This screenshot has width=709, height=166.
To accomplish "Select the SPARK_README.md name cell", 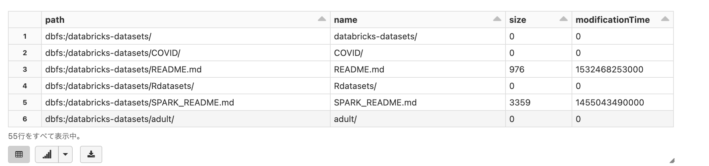I will [375, 103].
